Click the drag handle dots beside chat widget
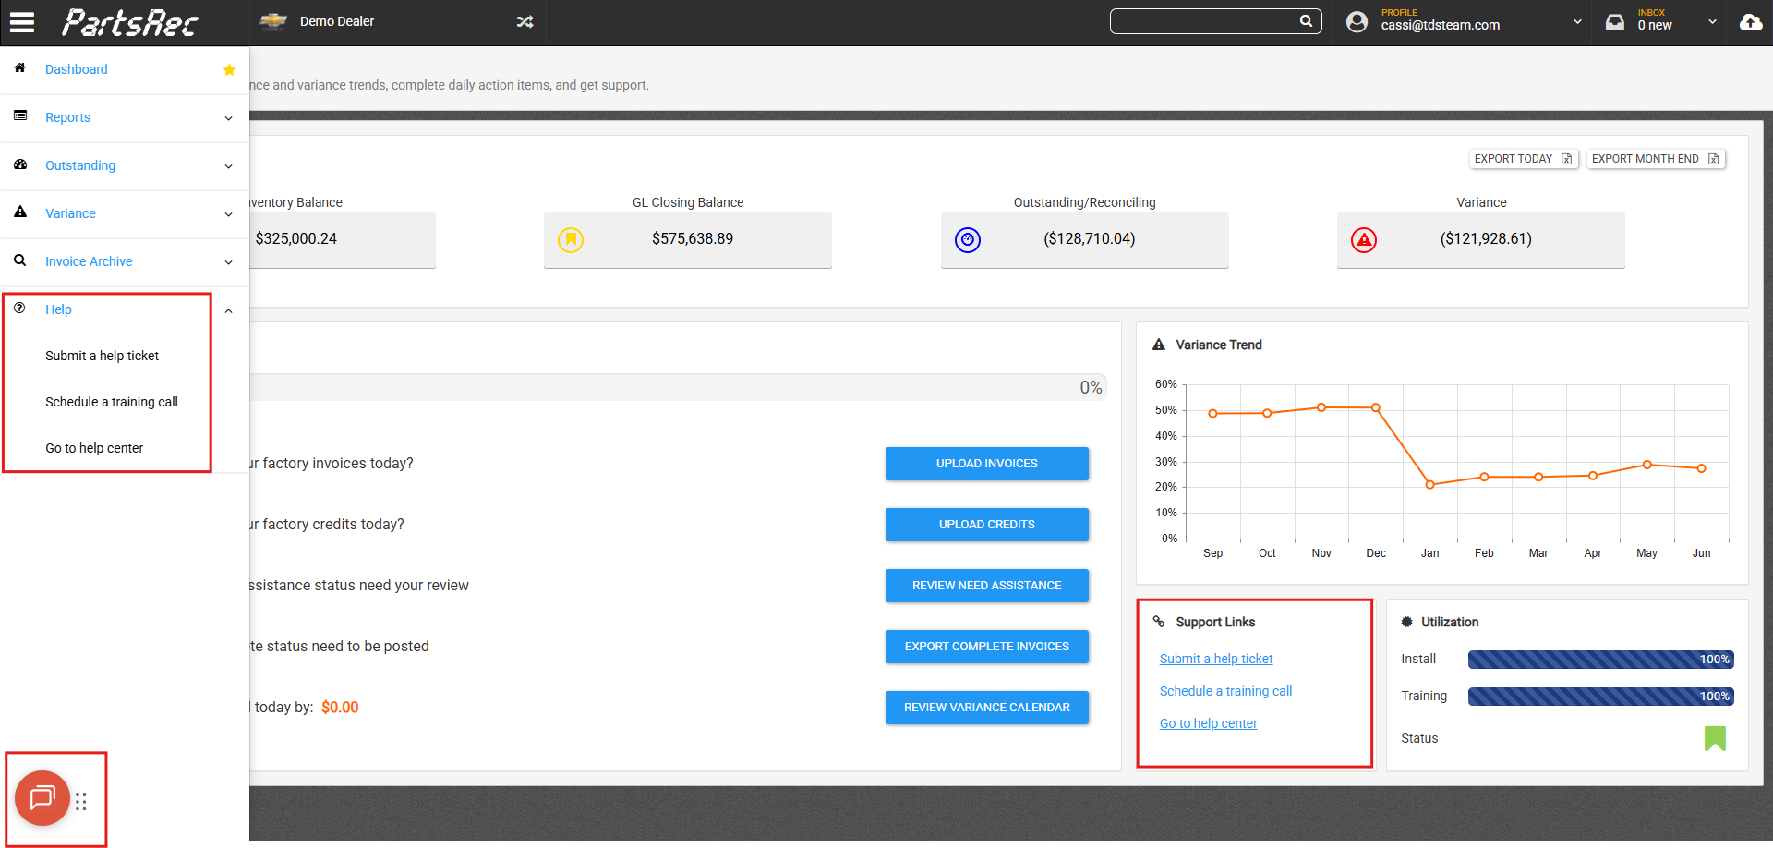Screen dimensions: 1773x848 pyautogui.click(x=81, y=802)
